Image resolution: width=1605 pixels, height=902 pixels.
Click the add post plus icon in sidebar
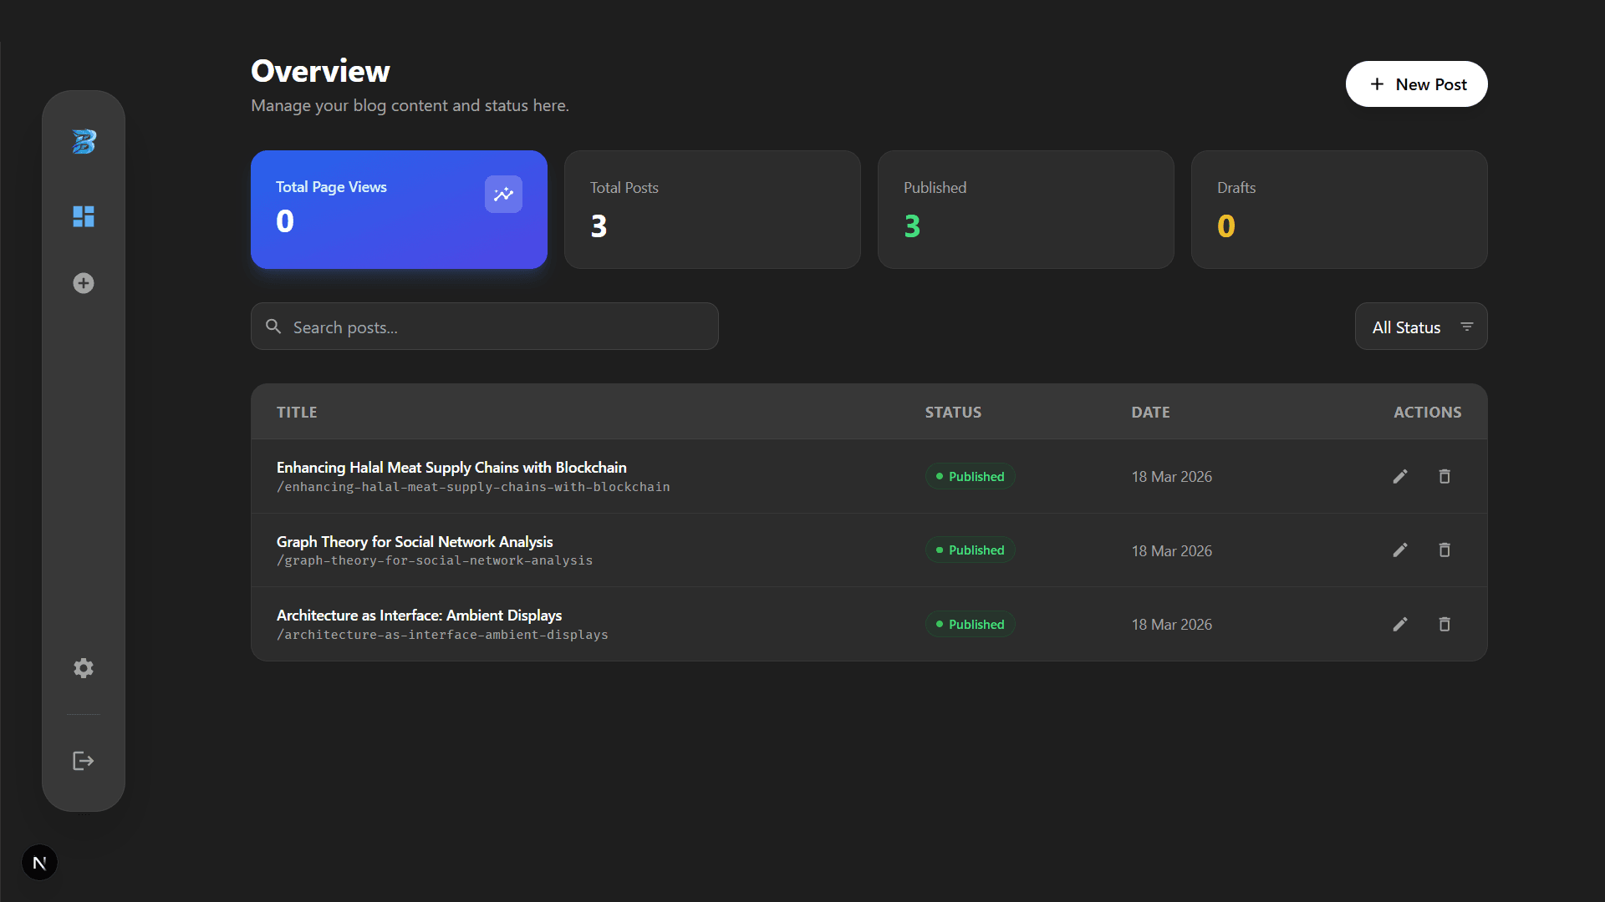[84, 283]
